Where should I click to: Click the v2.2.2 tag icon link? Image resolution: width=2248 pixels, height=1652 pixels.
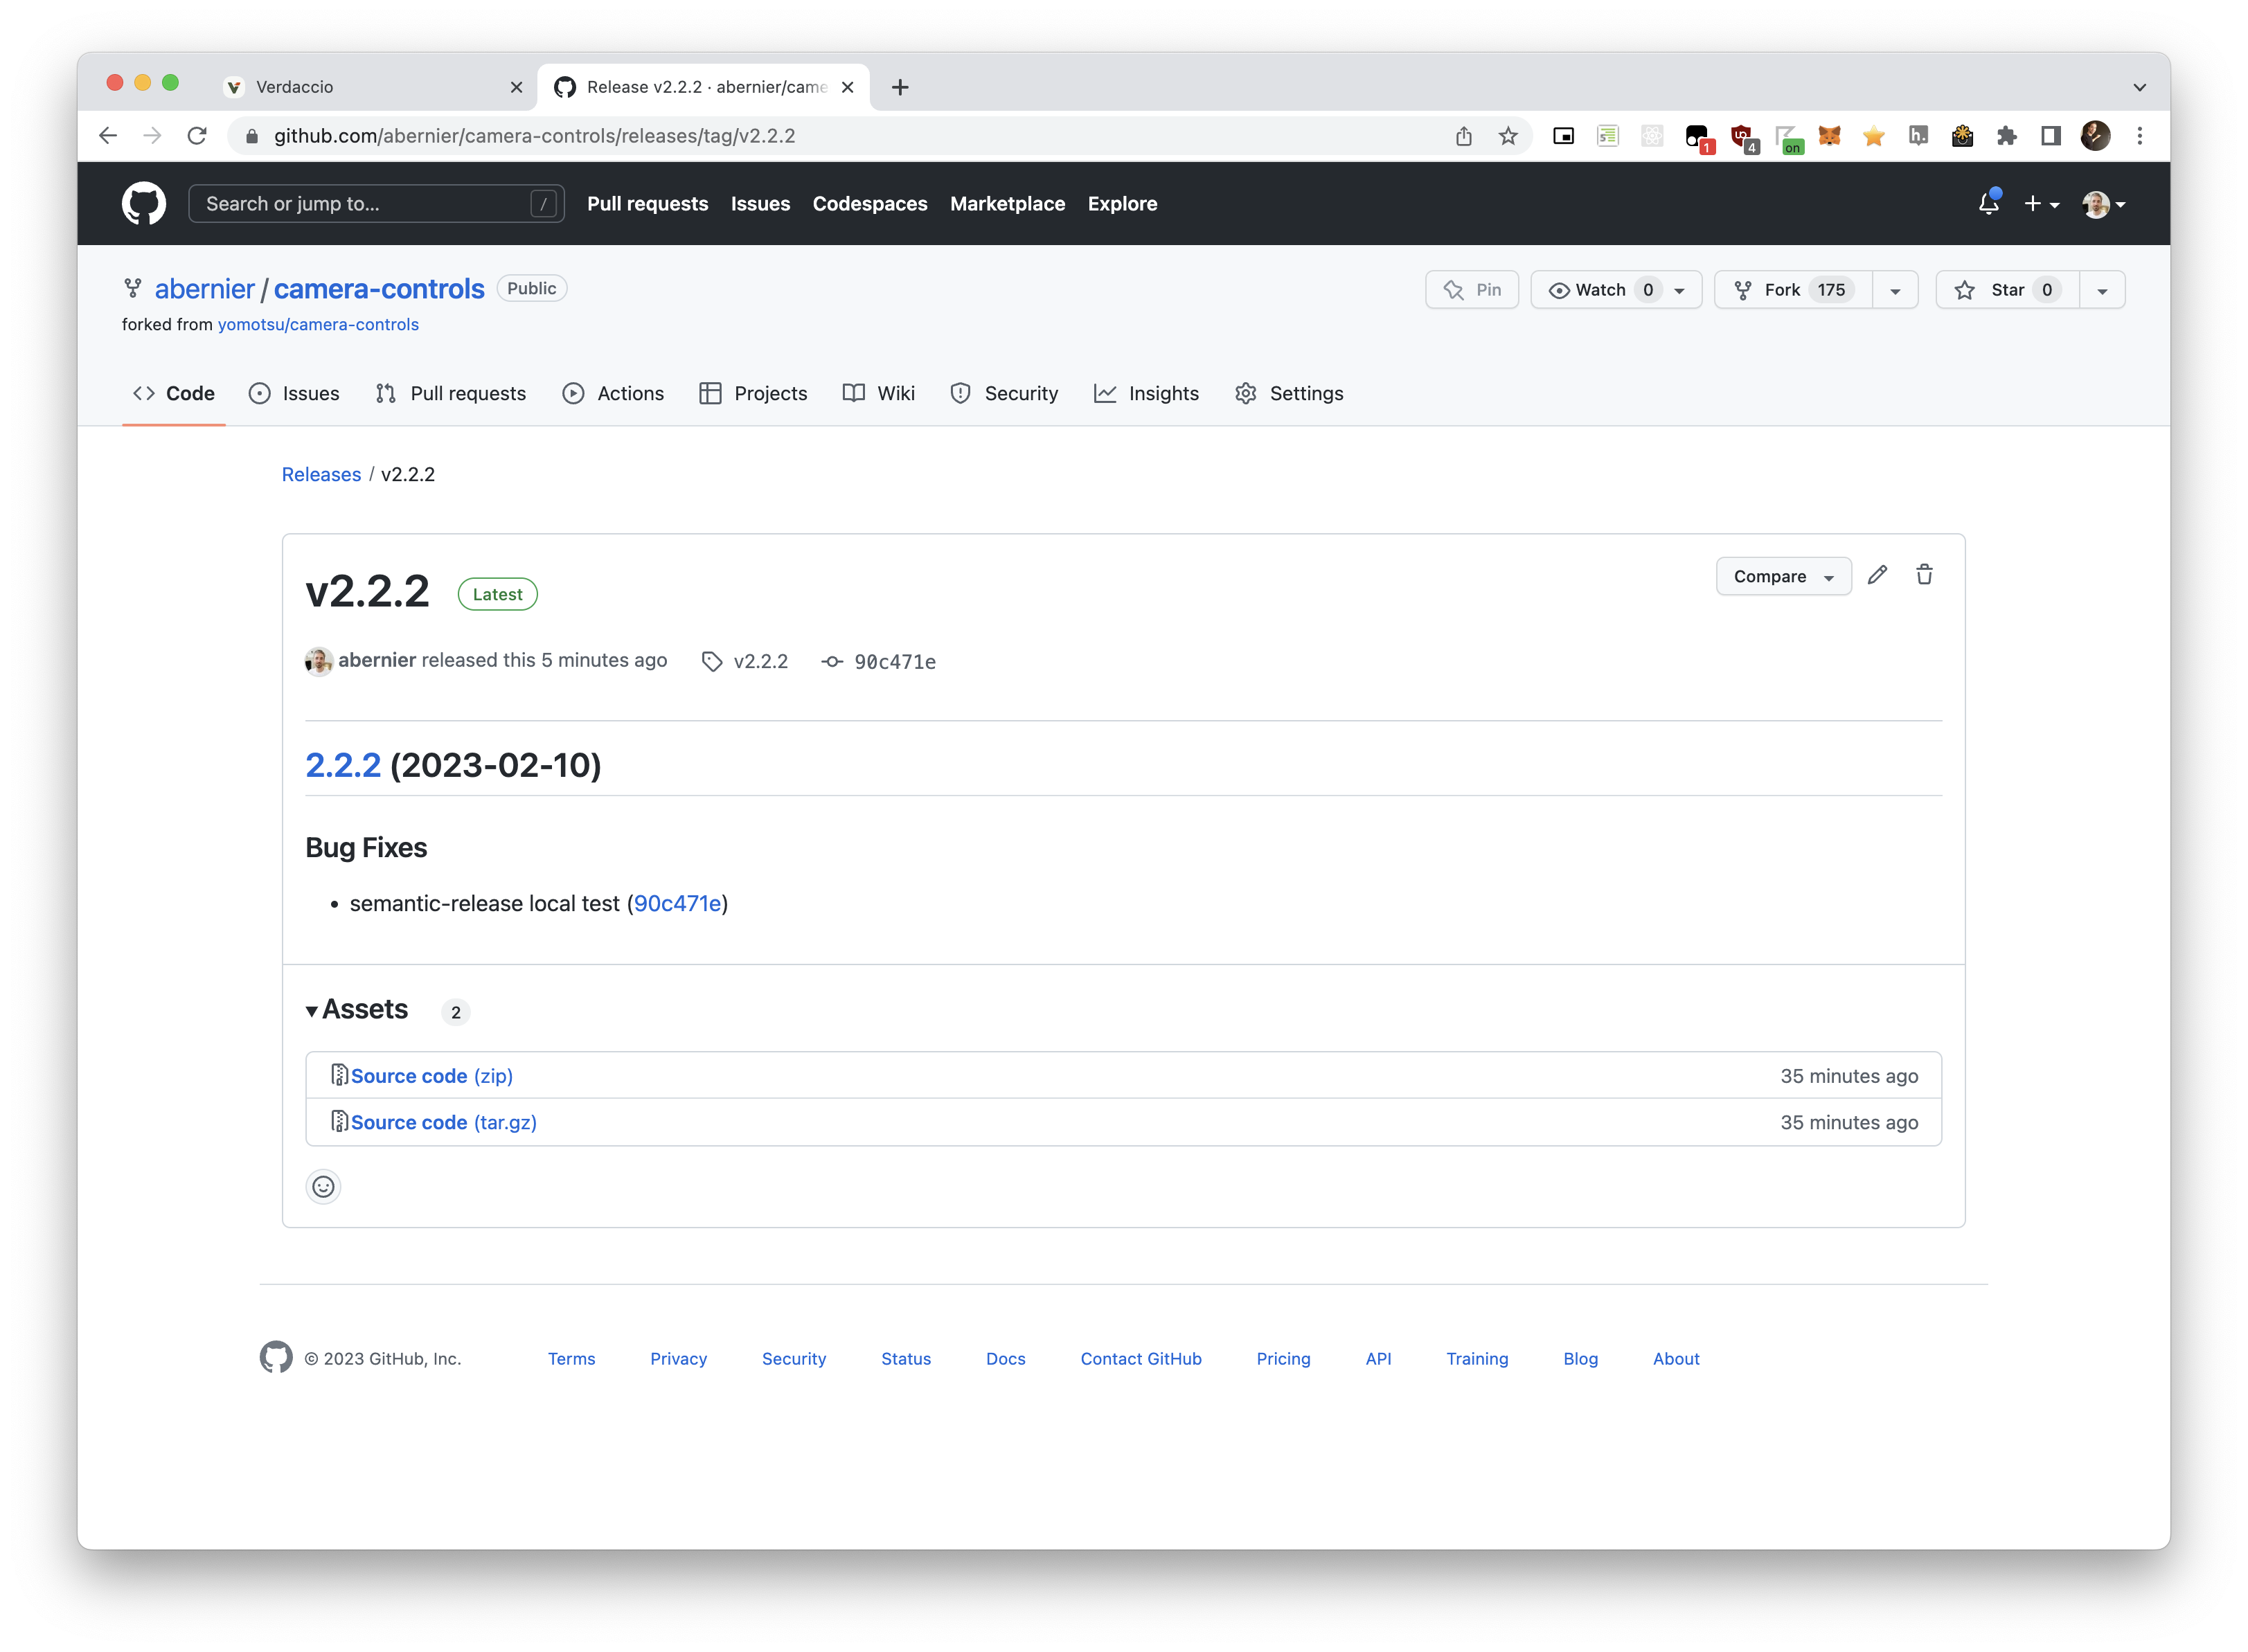pos(745,661)
